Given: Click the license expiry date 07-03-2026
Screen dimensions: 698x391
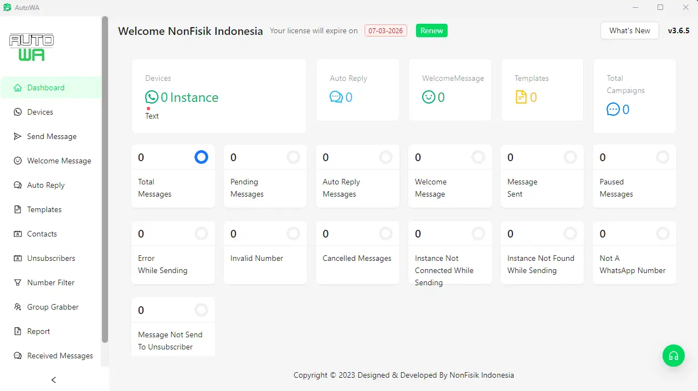Looking at the screenshot, I should (386, 31).
